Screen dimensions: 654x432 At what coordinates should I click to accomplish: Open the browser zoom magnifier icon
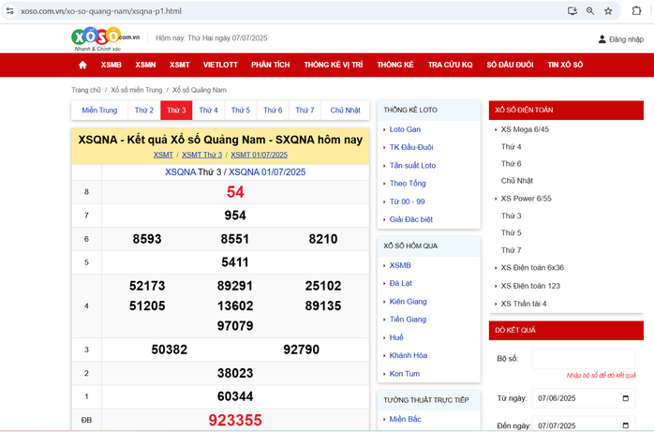[590, 10]
